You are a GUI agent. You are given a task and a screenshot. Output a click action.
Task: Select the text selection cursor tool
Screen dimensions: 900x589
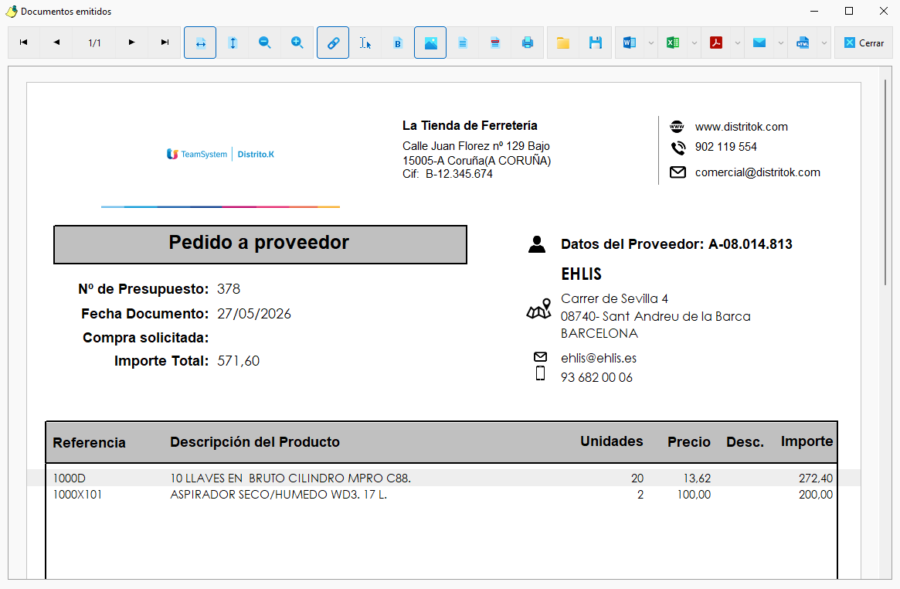pos(365,43)
